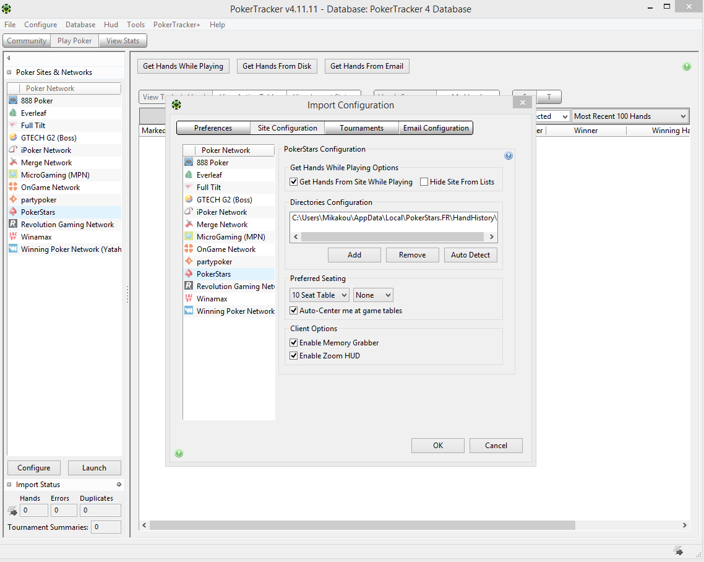Click the 888 Poker icon in the Import Configuration dialog

[189, 162]
